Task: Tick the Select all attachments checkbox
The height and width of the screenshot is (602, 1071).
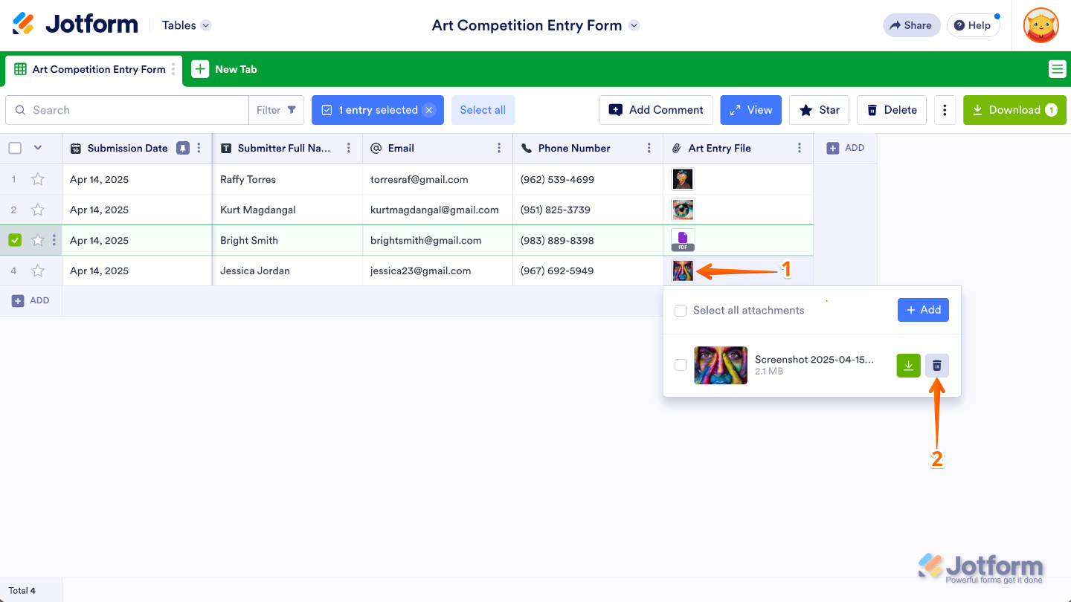Action: pos(681,311)
